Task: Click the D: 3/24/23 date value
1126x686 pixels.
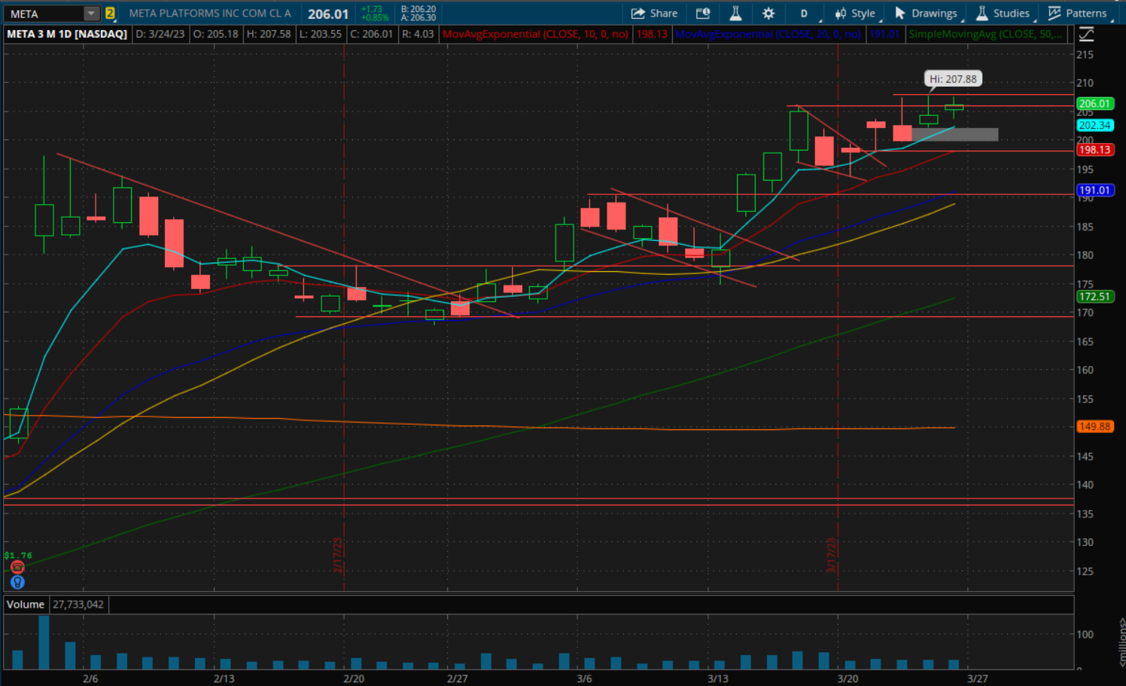Action: click(160, 34)
